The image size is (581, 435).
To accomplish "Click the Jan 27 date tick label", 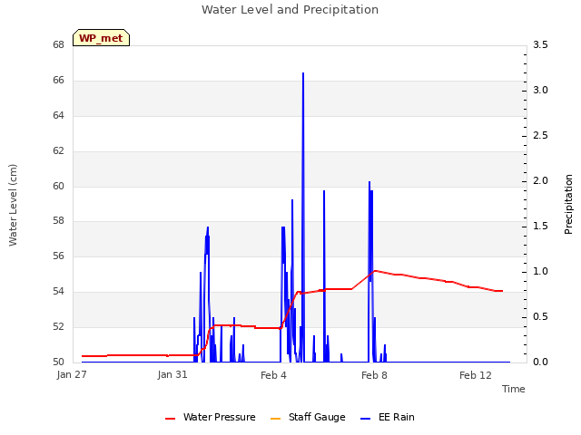I will [x=72, y=374].
